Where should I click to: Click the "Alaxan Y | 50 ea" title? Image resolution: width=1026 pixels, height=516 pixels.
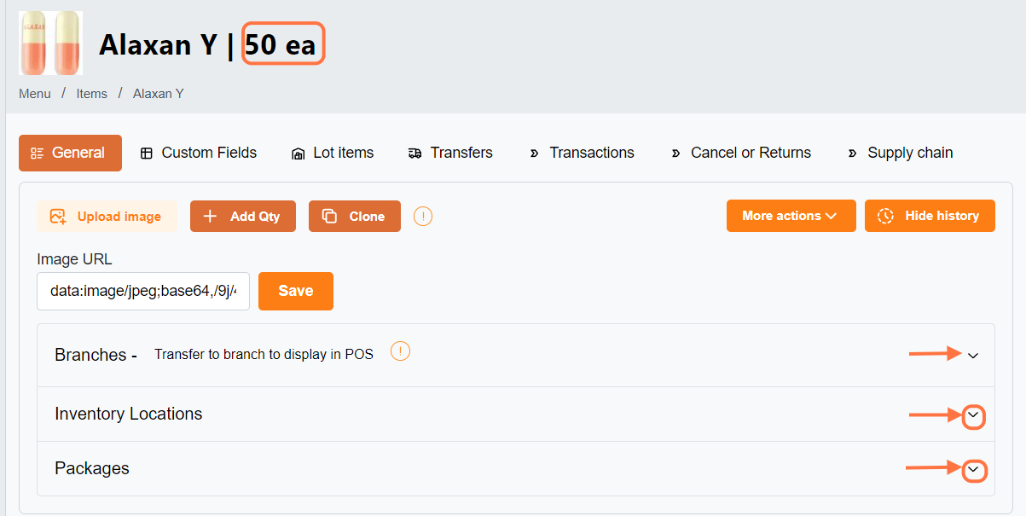[x=207, y=44]
